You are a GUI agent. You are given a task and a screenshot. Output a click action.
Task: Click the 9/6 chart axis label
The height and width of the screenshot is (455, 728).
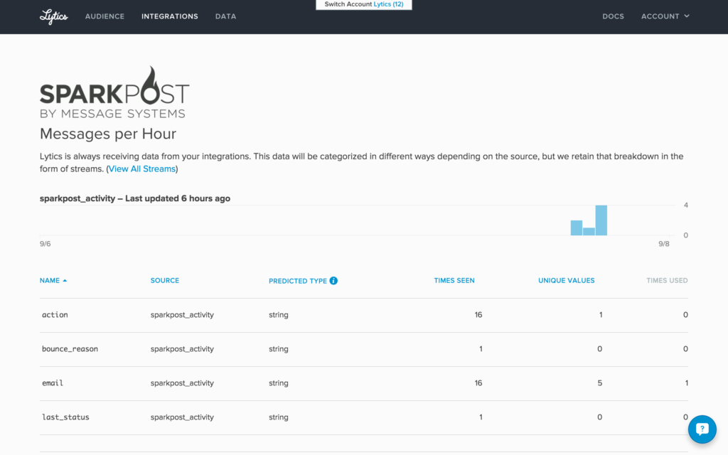[x=45, y=244]
